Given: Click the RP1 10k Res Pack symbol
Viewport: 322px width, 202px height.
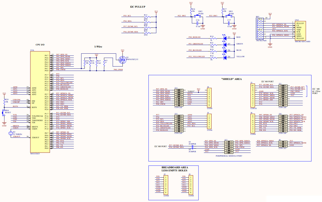Looking at the screenshot, I should (260, 28).
